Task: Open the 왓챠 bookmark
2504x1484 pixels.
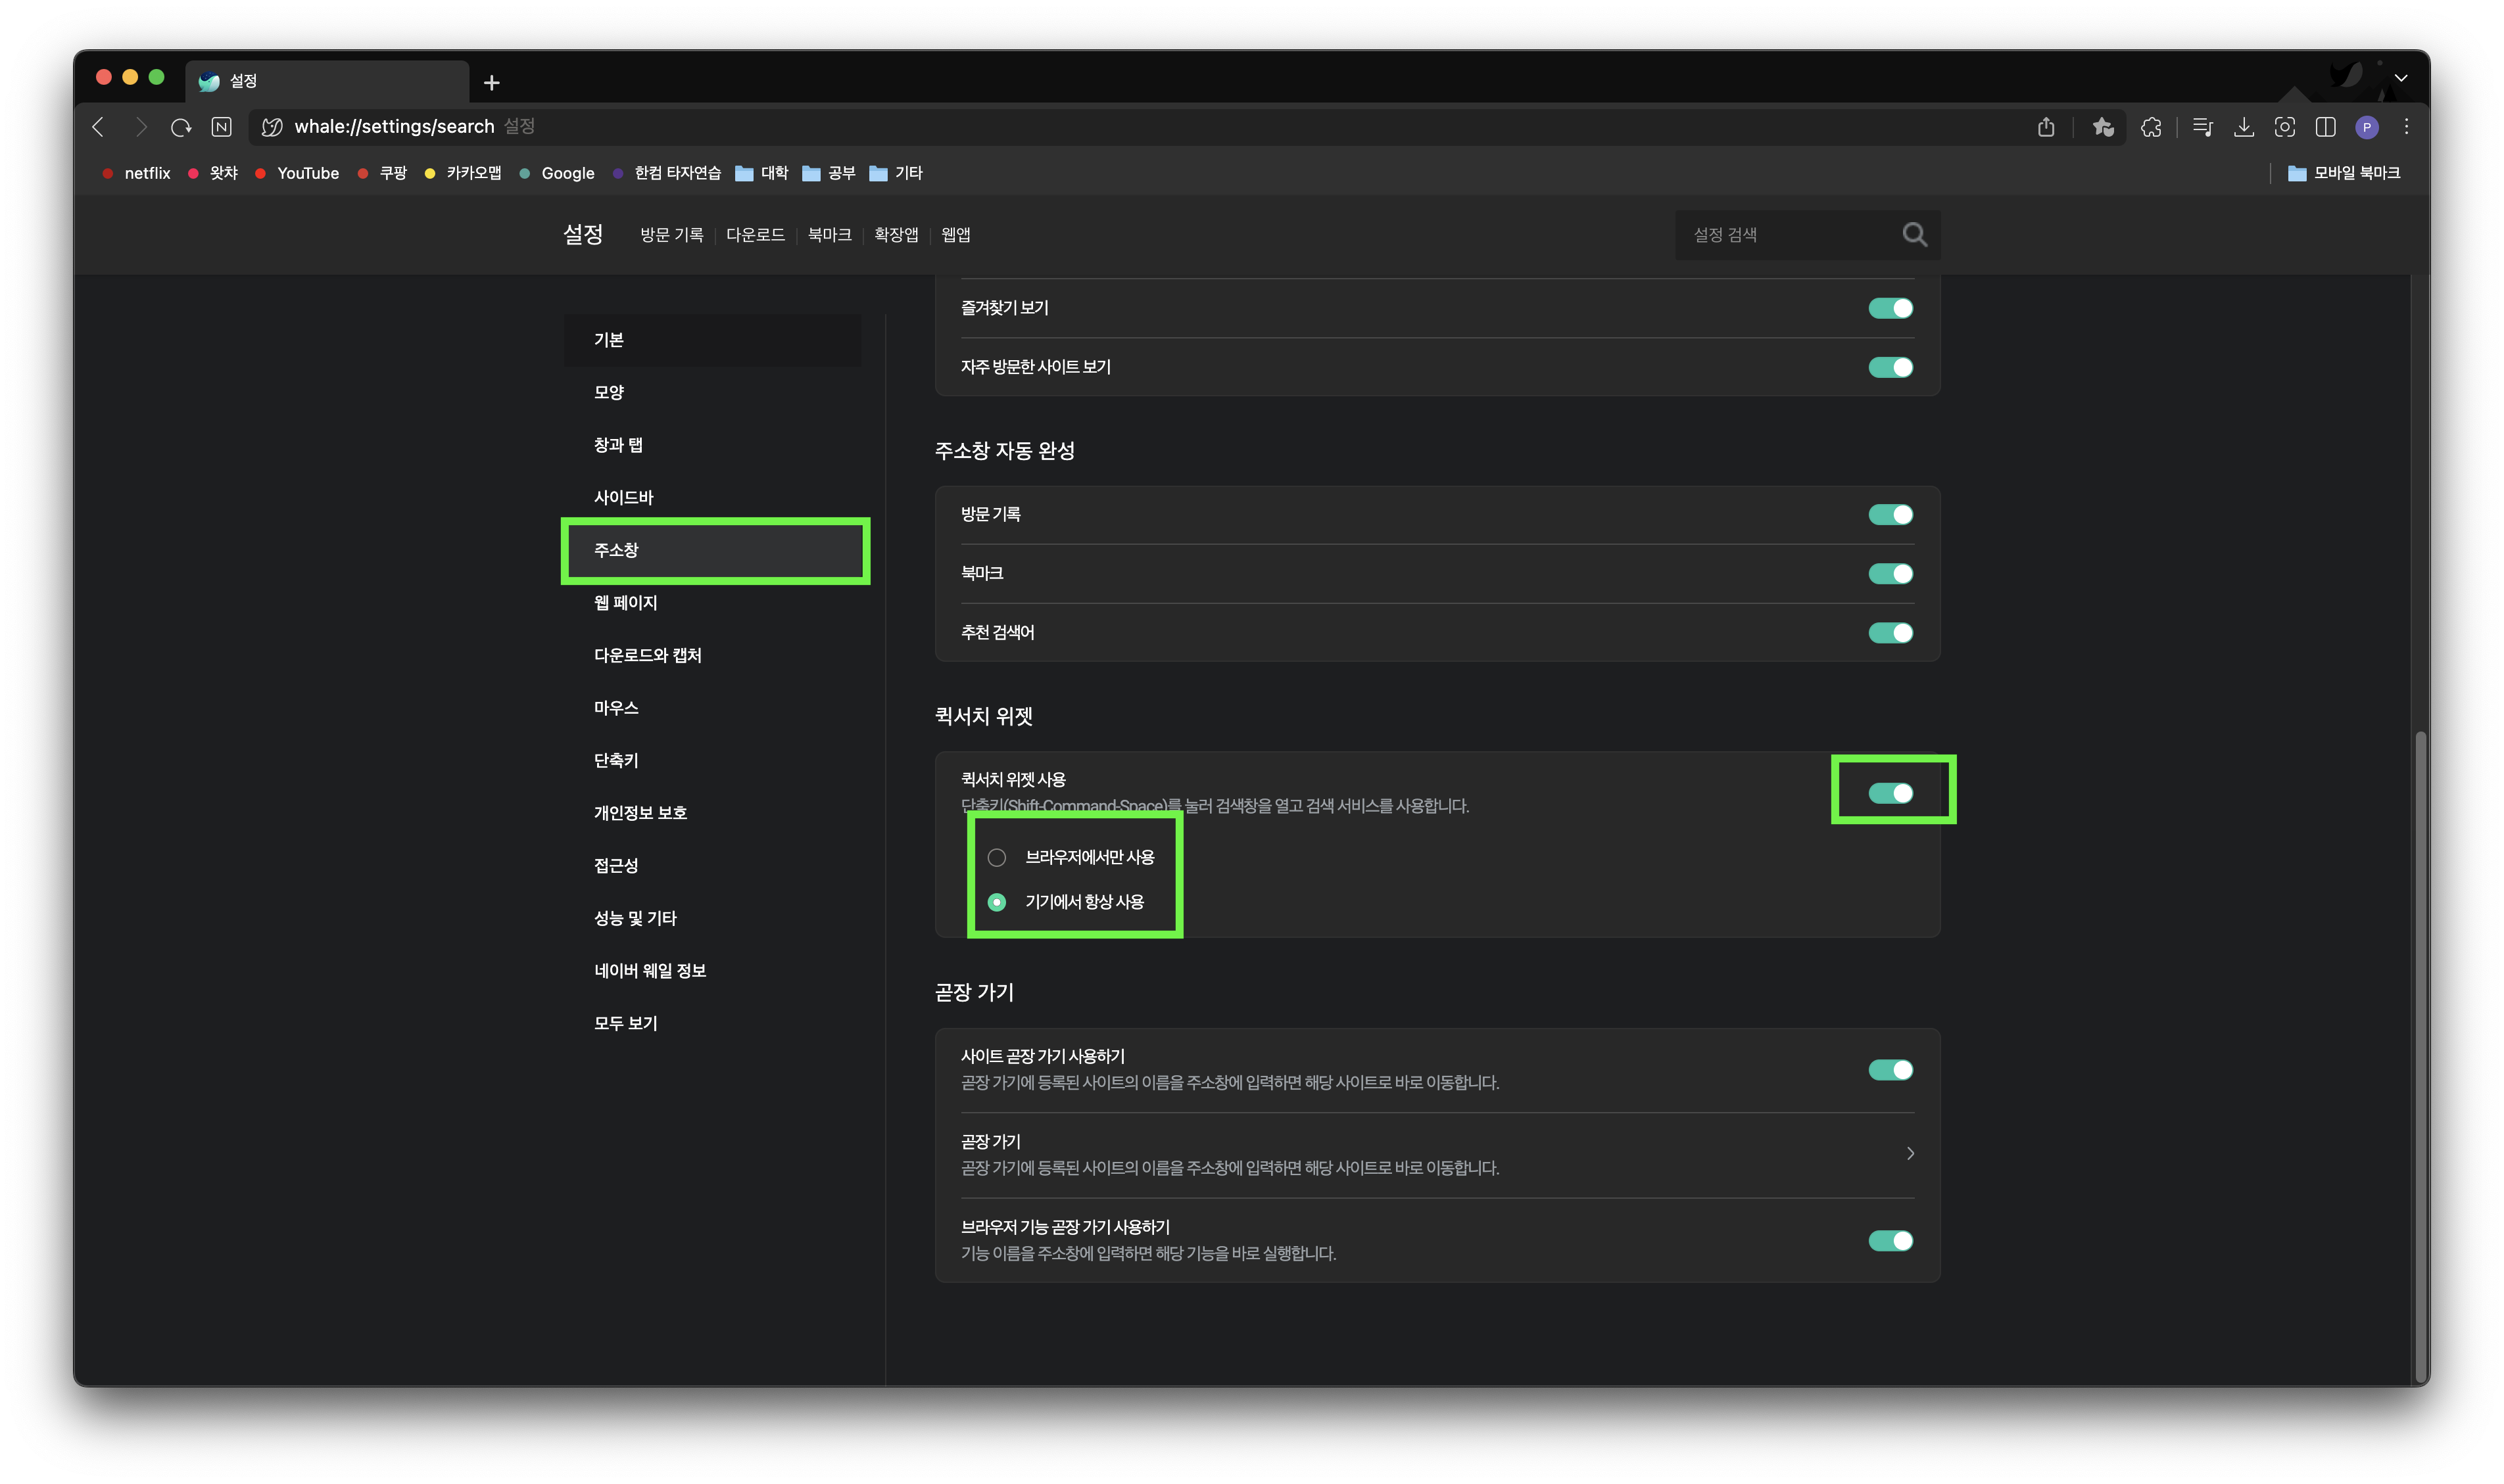Action: coord(213,173)
